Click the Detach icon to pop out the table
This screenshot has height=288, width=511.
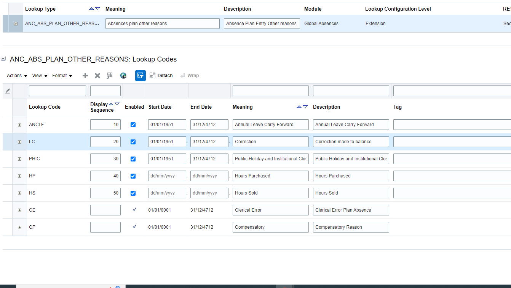[x=152, y=75]
